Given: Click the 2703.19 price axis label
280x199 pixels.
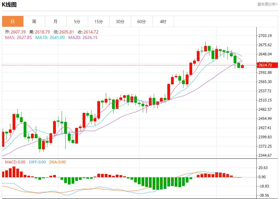Looking at the screenshot, I should [265, 36].
